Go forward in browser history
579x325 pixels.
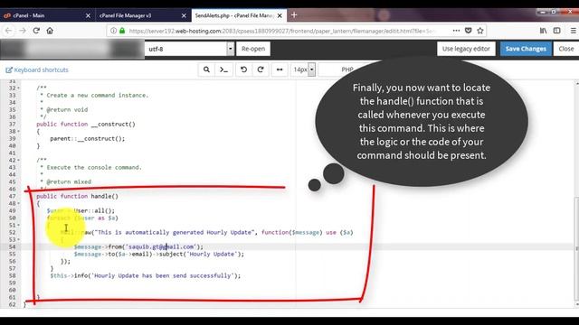click(x=23, y=31)
